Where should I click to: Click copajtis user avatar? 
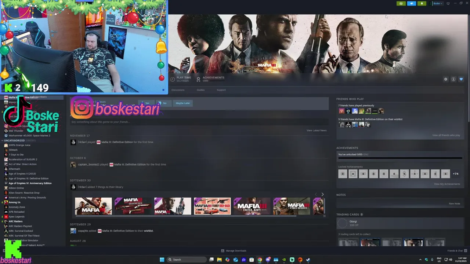(73, 231)
